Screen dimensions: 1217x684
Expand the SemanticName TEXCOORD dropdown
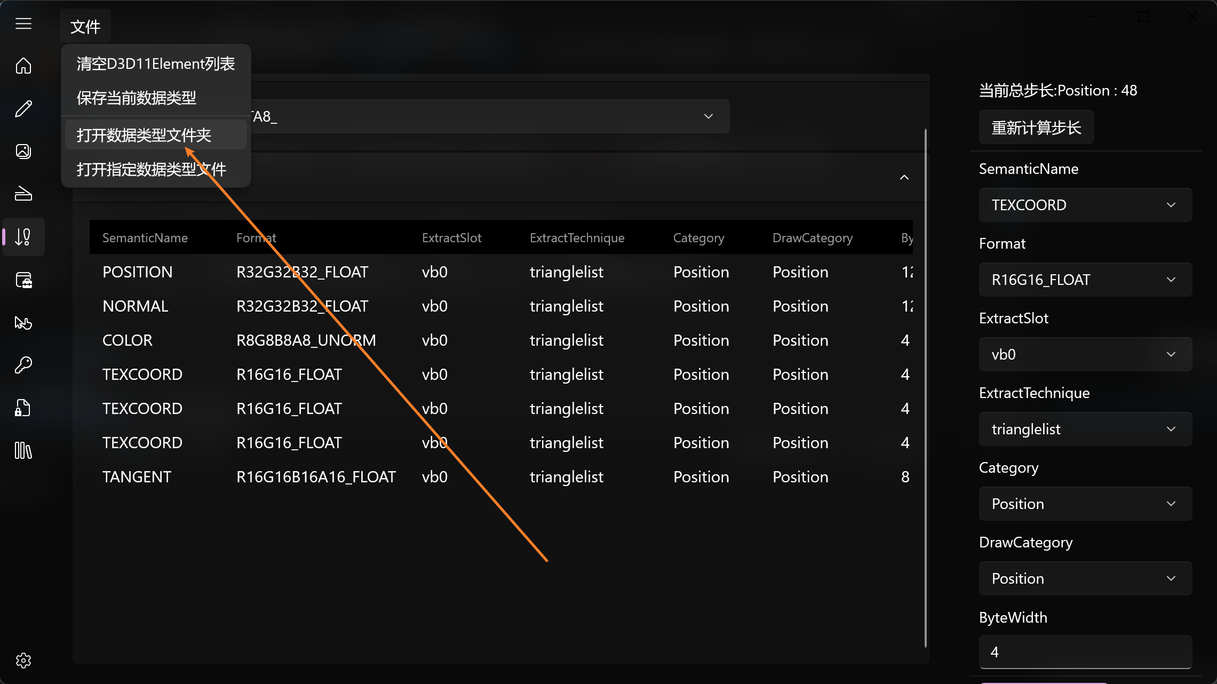point(1085,205)
